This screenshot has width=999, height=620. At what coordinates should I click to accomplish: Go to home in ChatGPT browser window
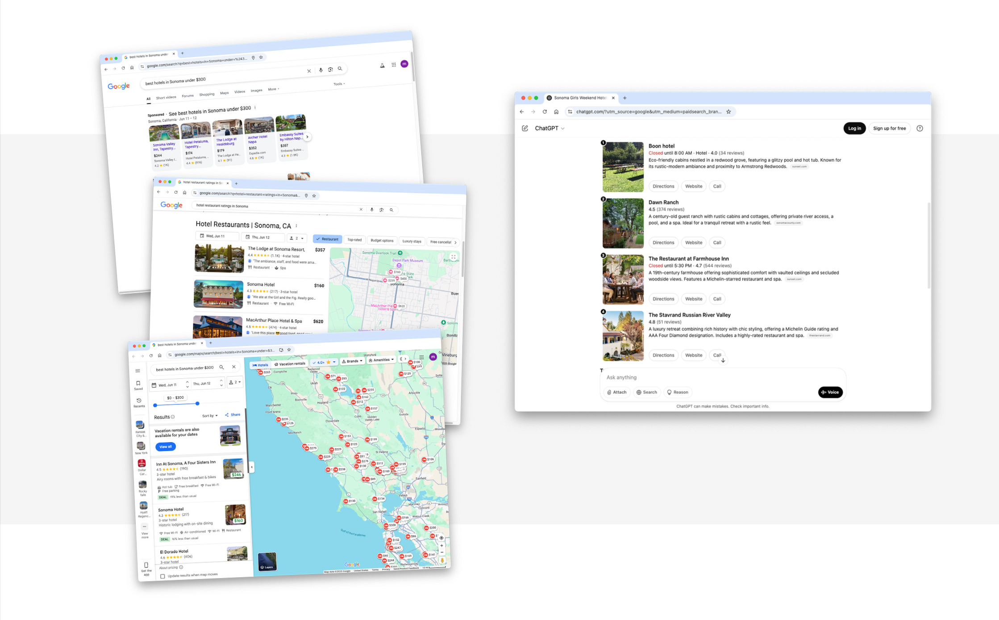556,112
